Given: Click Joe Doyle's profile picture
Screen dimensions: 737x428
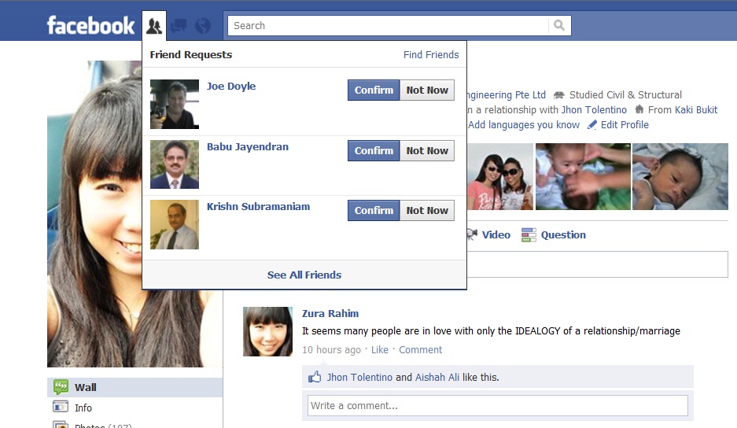Looking at the screenshot, I should click(175, 104).
